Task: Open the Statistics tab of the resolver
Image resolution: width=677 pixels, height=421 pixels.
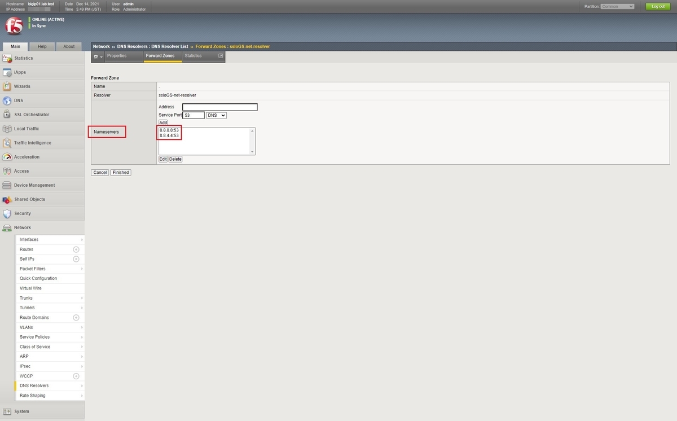Action: point(193,55)
